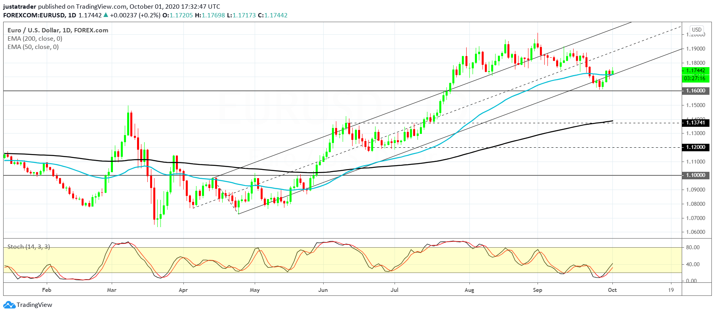Image resolution: width=715 pixels, height=314 pixels.
Task: Select the 1.13741 dashed line price label
Action: [696, 123]
